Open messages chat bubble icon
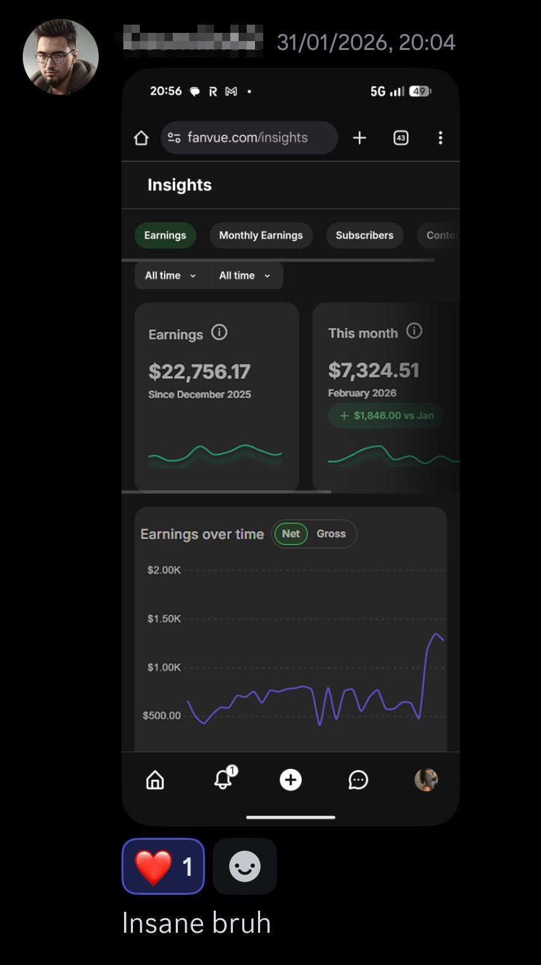The height and width of the screenshot is (965, 541). click(358, 780)
